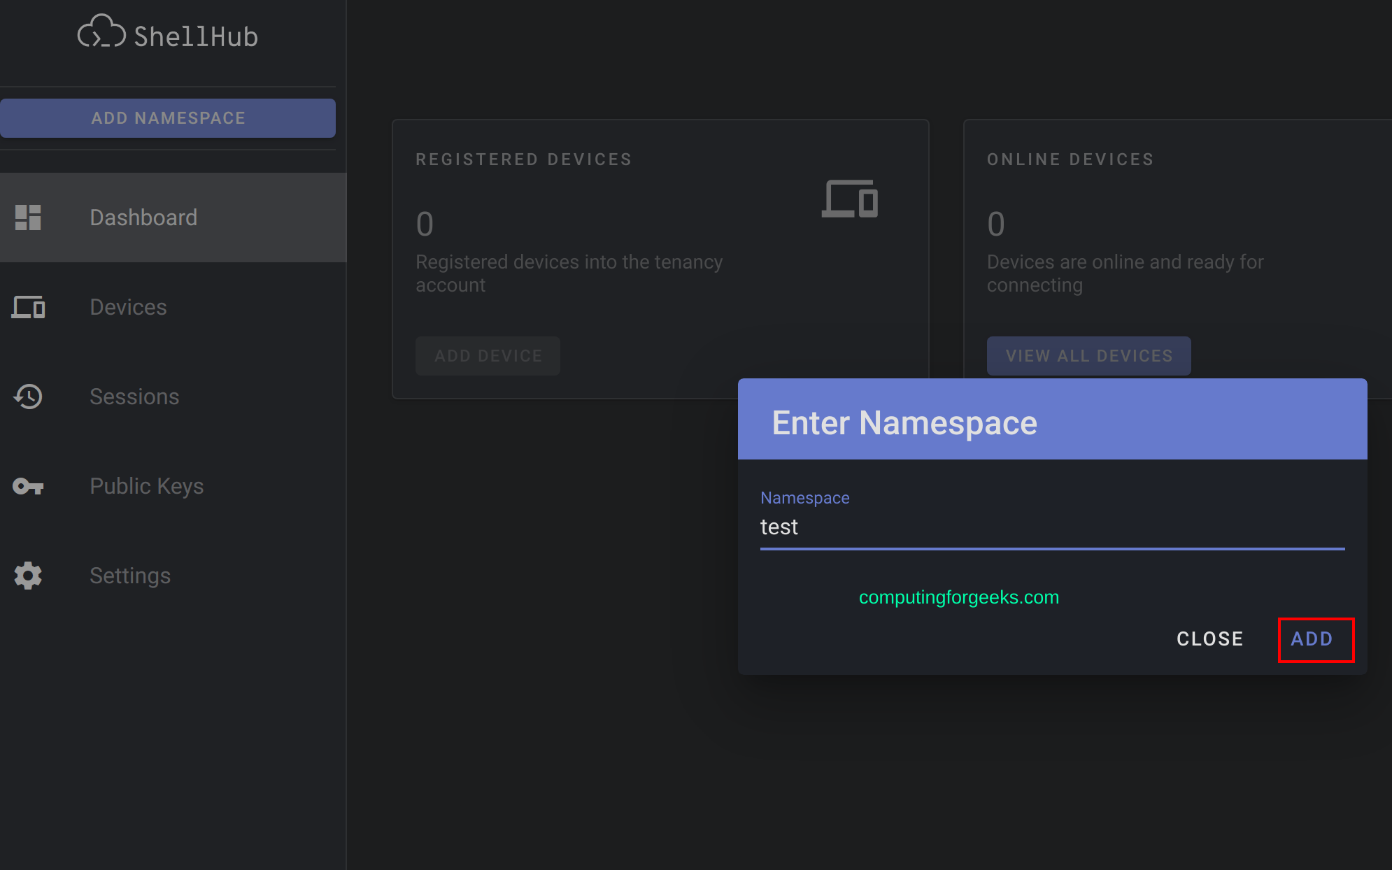
Task: Open the Sessions menu item
Action: [134, 397]
